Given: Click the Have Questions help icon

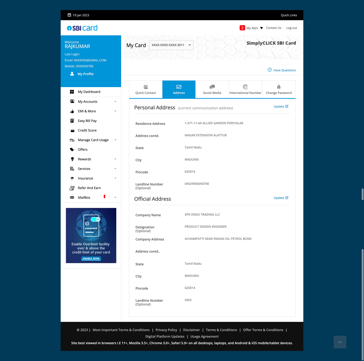Looking at the screenshot, I should (270, 70).
